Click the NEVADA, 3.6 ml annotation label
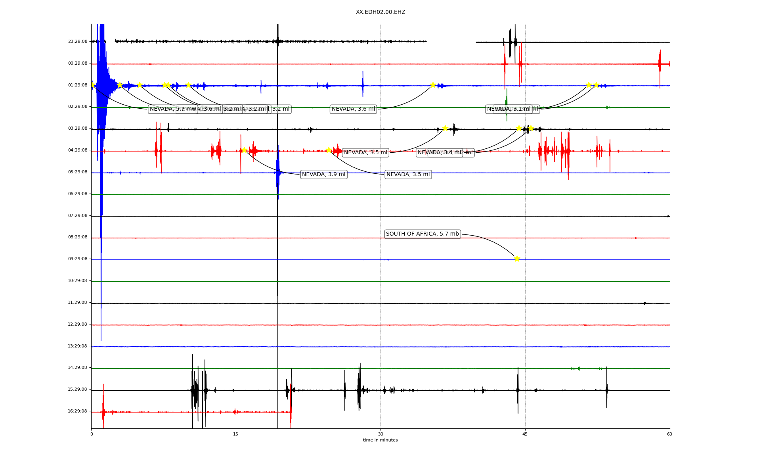The height and width of the screenshot is (476, 761). (x=353, y=109)
